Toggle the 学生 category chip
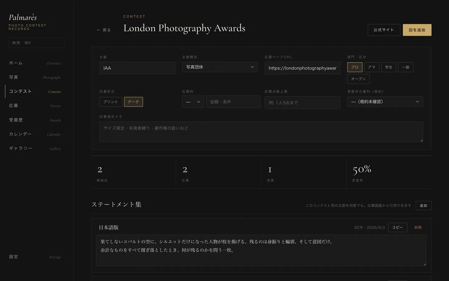The width and height of the screenshot is (449, 281). 389,67
